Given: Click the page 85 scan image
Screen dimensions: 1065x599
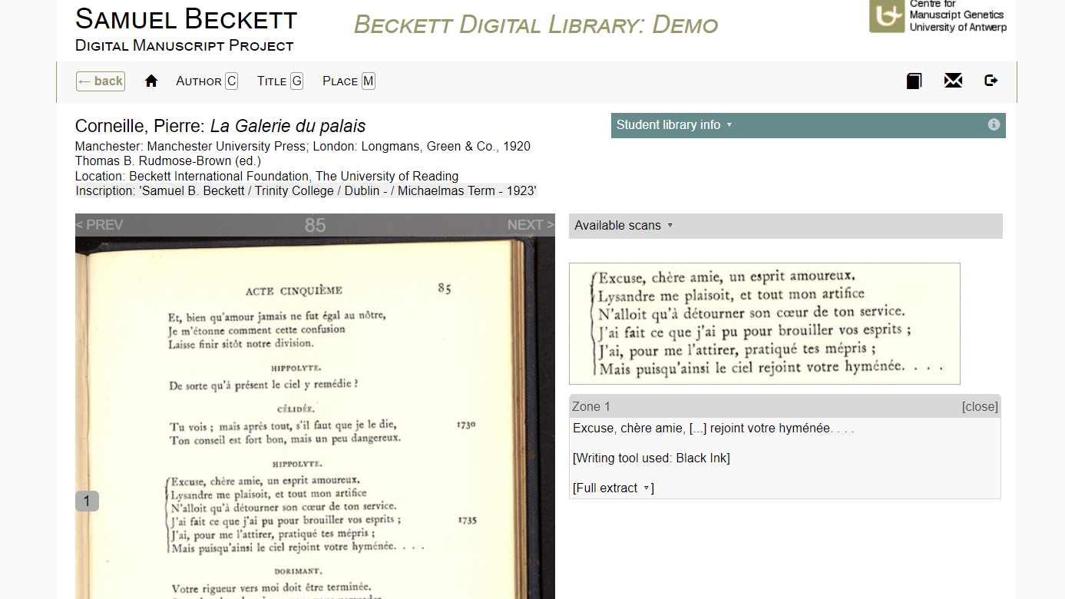Looking at the screenshot, I should pyautogui.click(x=315, y=417).
